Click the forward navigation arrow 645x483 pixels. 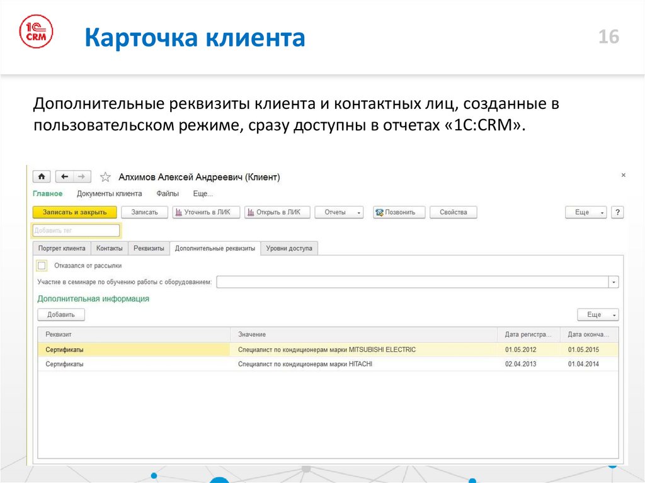83,177
